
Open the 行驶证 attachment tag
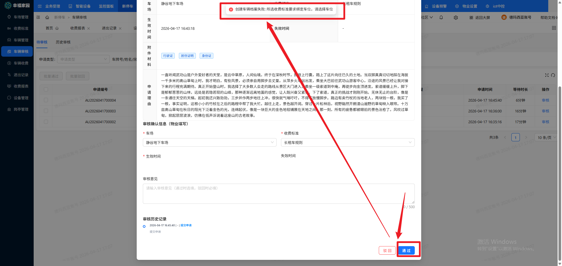(x=168, y=56)
